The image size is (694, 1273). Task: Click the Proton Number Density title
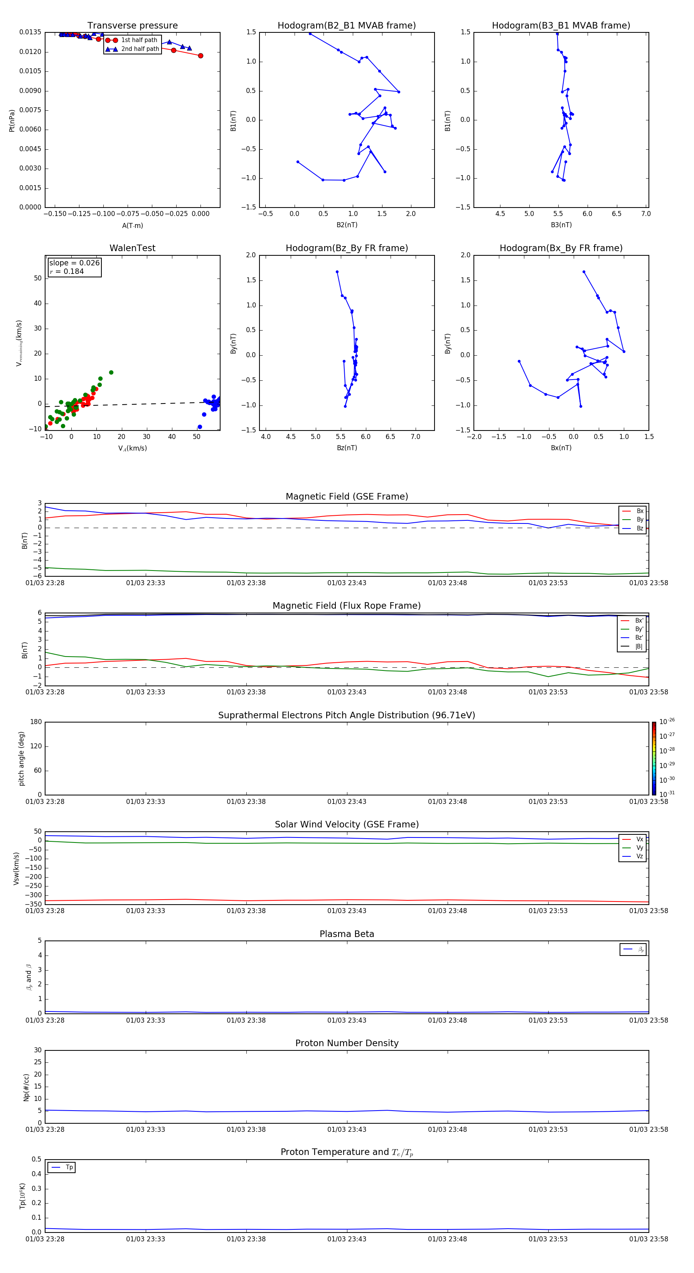click(347, 1043)
